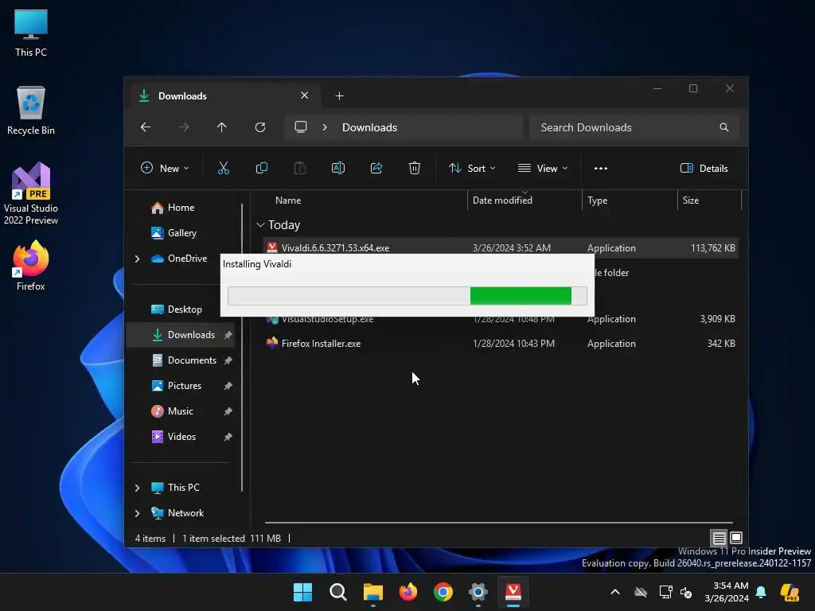
Task: Click the Cut scissors icon
Action: [224, 168]
